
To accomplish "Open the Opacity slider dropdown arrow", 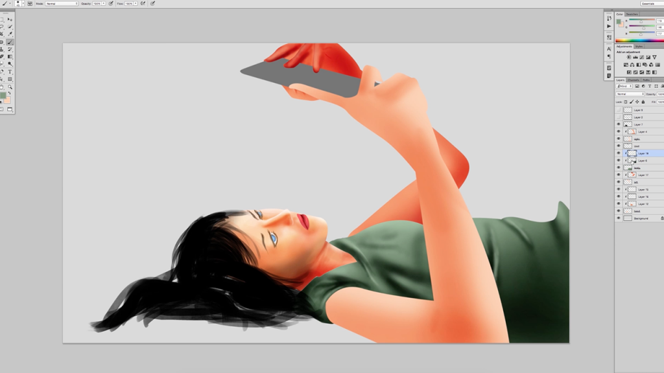I will coord(103,3).
